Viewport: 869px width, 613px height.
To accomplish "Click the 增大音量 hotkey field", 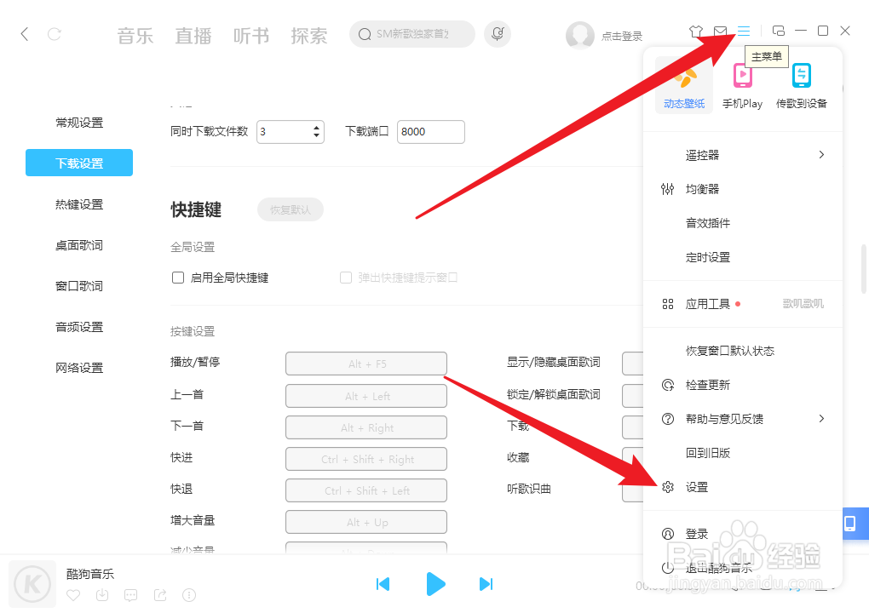I will tap(366, 522).
